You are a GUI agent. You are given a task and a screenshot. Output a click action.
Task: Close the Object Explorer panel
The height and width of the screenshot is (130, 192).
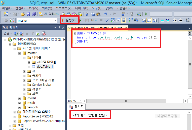tap(63, 28)
